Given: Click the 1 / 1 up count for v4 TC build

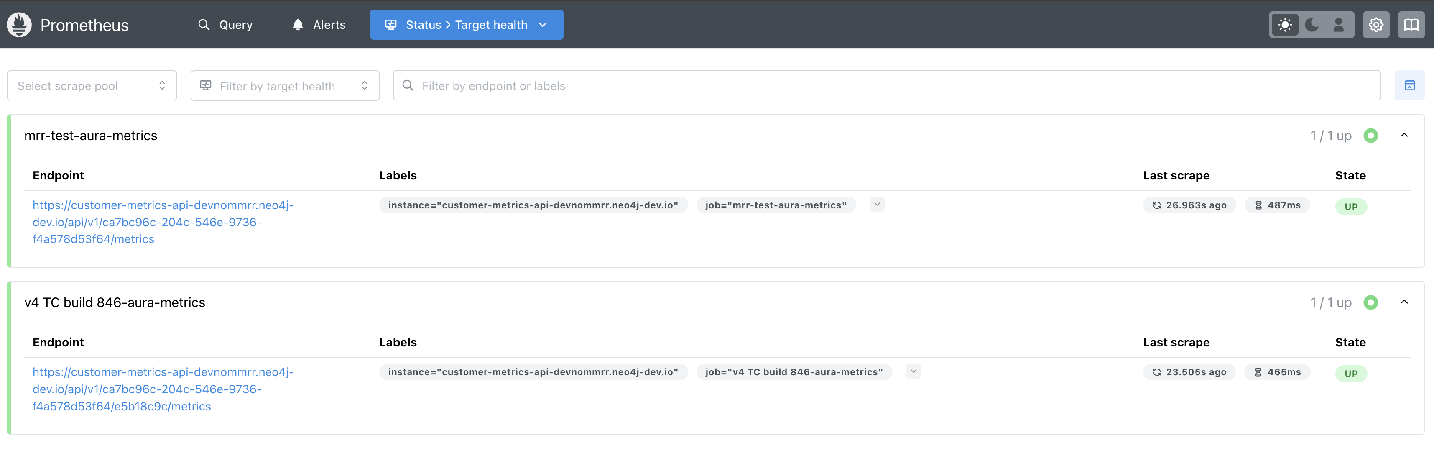Looking at the screenshot, I should click(1330, 303).
